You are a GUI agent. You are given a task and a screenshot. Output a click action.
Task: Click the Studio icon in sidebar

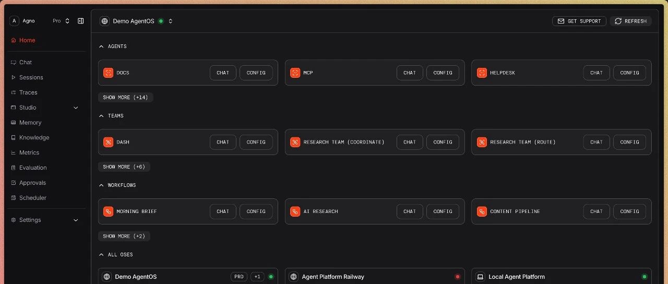click(14, 108)
